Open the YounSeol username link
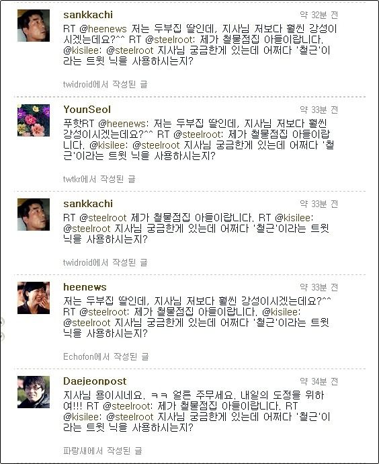 87,110
